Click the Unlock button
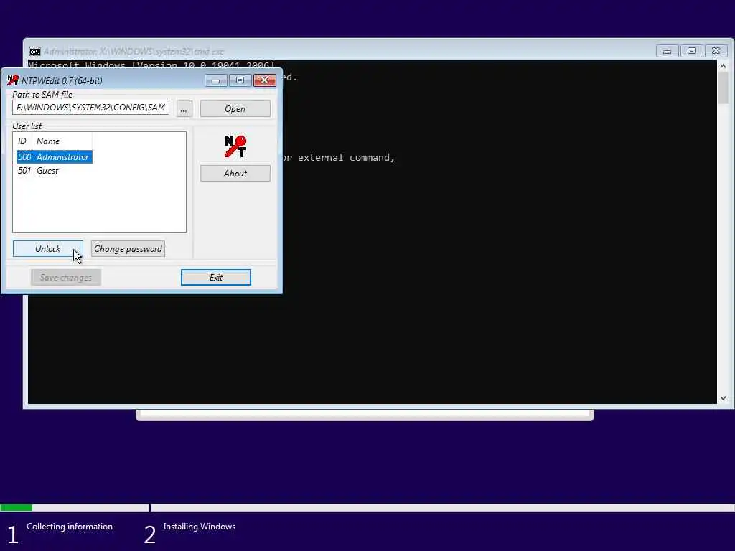Viewport: 735px width, 551px height. 48,249
